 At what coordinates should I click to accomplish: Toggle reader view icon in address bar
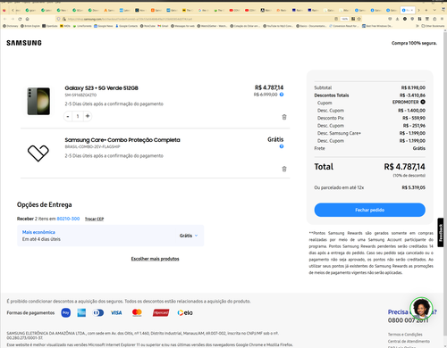336,19
